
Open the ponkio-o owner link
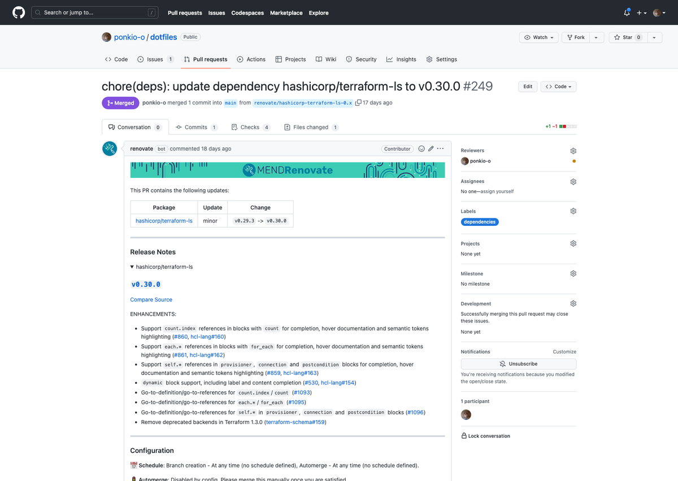130,37
